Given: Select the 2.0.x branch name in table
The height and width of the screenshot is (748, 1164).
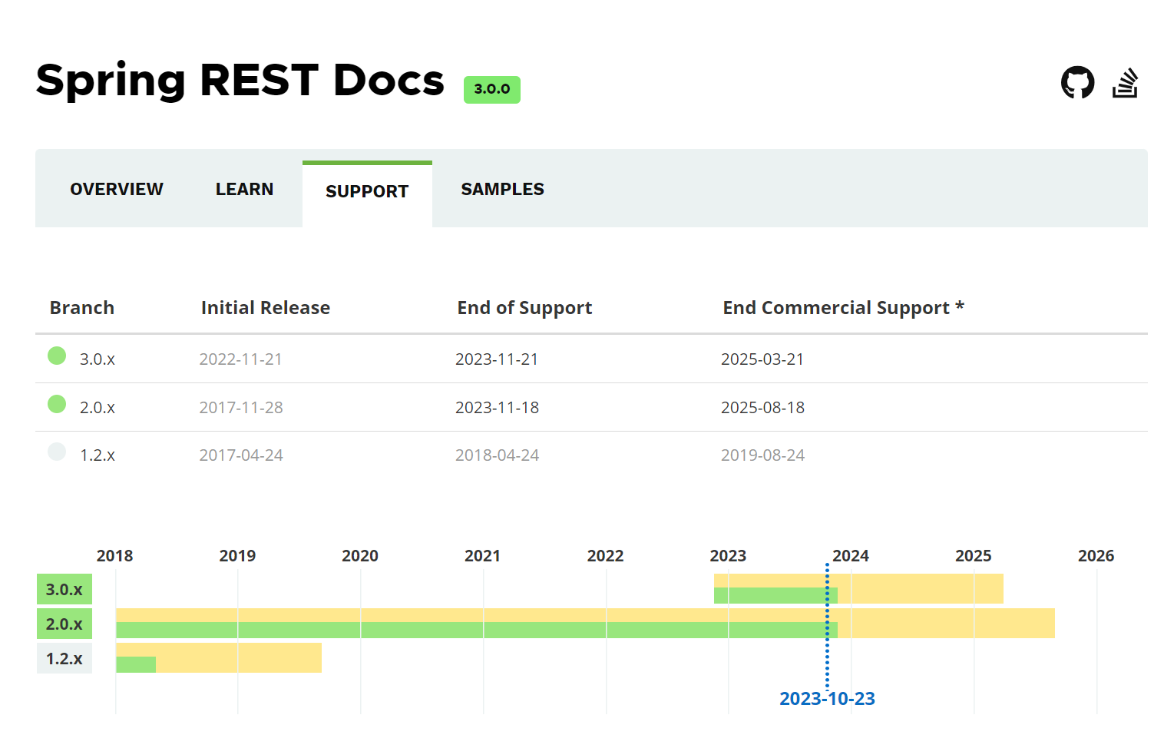Looking at the screenshot, I should click(98, 408).
